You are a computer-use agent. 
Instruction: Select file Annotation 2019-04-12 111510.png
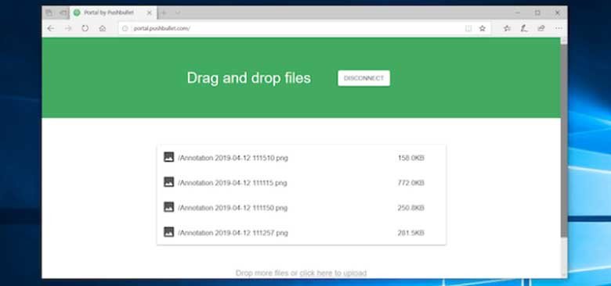(x=233, y=158)
